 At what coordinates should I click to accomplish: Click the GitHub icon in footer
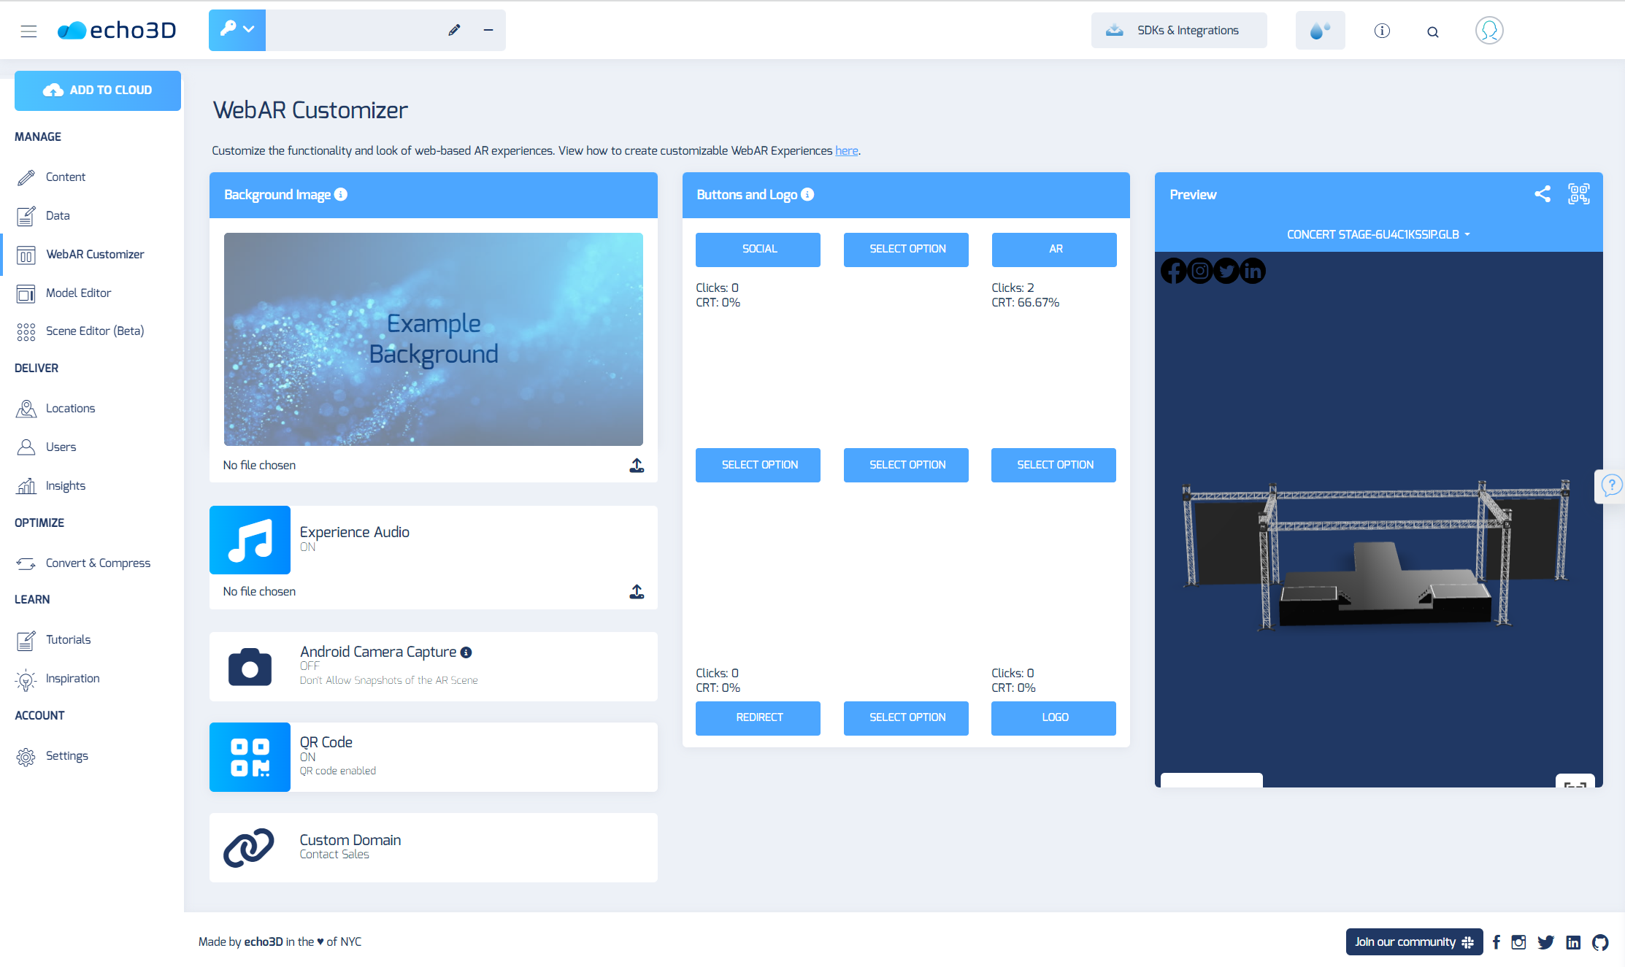pyautogui.click(x=1600, y=942)
